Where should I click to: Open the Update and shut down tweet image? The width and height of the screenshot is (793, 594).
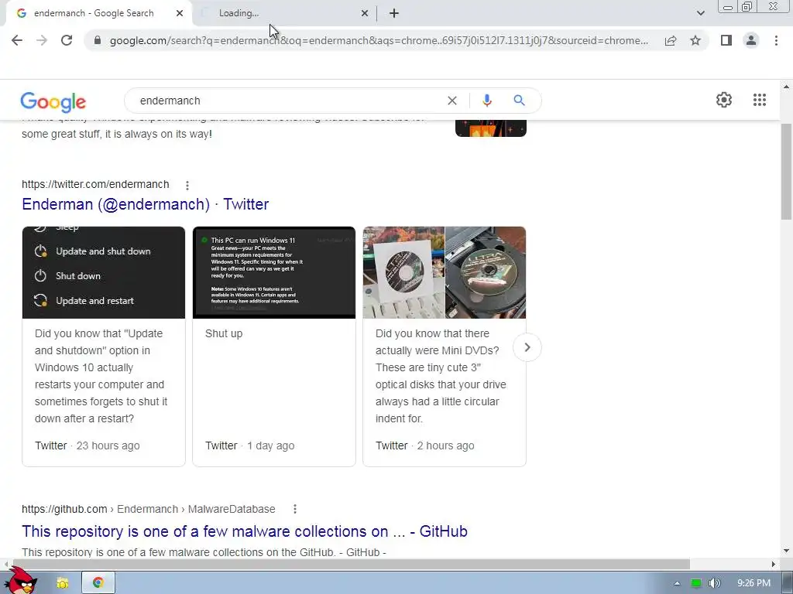104,272
